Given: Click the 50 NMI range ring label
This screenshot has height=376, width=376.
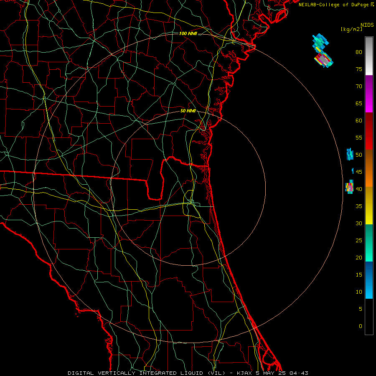Looking at the screenshot, I should pyautogui.click(x=188, y=111).
